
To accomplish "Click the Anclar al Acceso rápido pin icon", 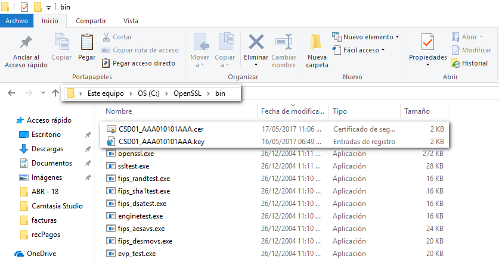I will click(26, 42).
